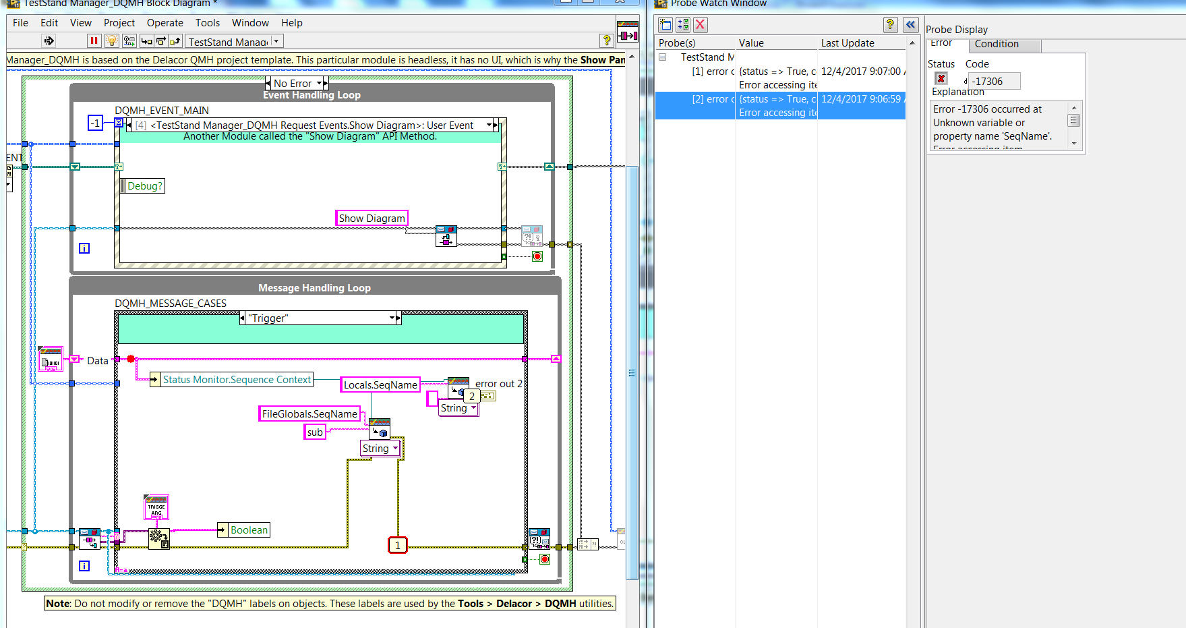Open the lower String type dropdown
The width and height of the screenshot is (1186, 628).
click(380, 449)
